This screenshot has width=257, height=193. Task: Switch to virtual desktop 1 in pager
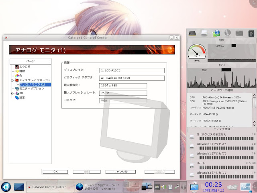(127, 184)
